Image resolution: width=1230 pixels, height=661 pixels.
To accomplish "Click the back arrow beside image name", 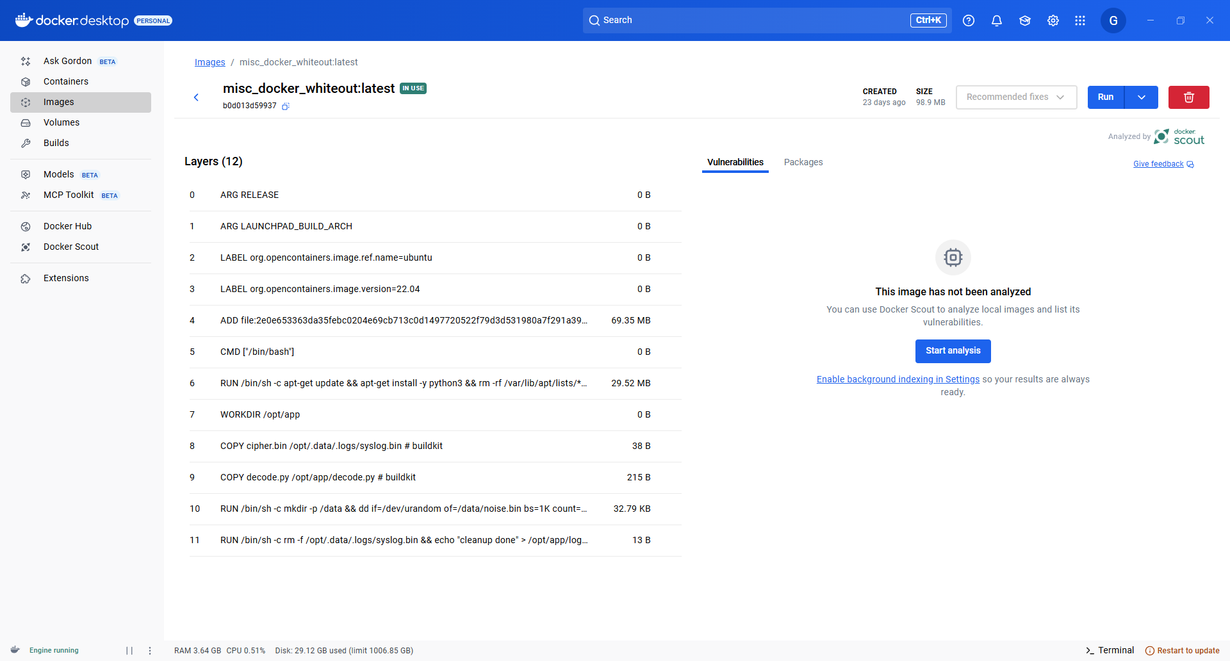I will tap(197, 97).
